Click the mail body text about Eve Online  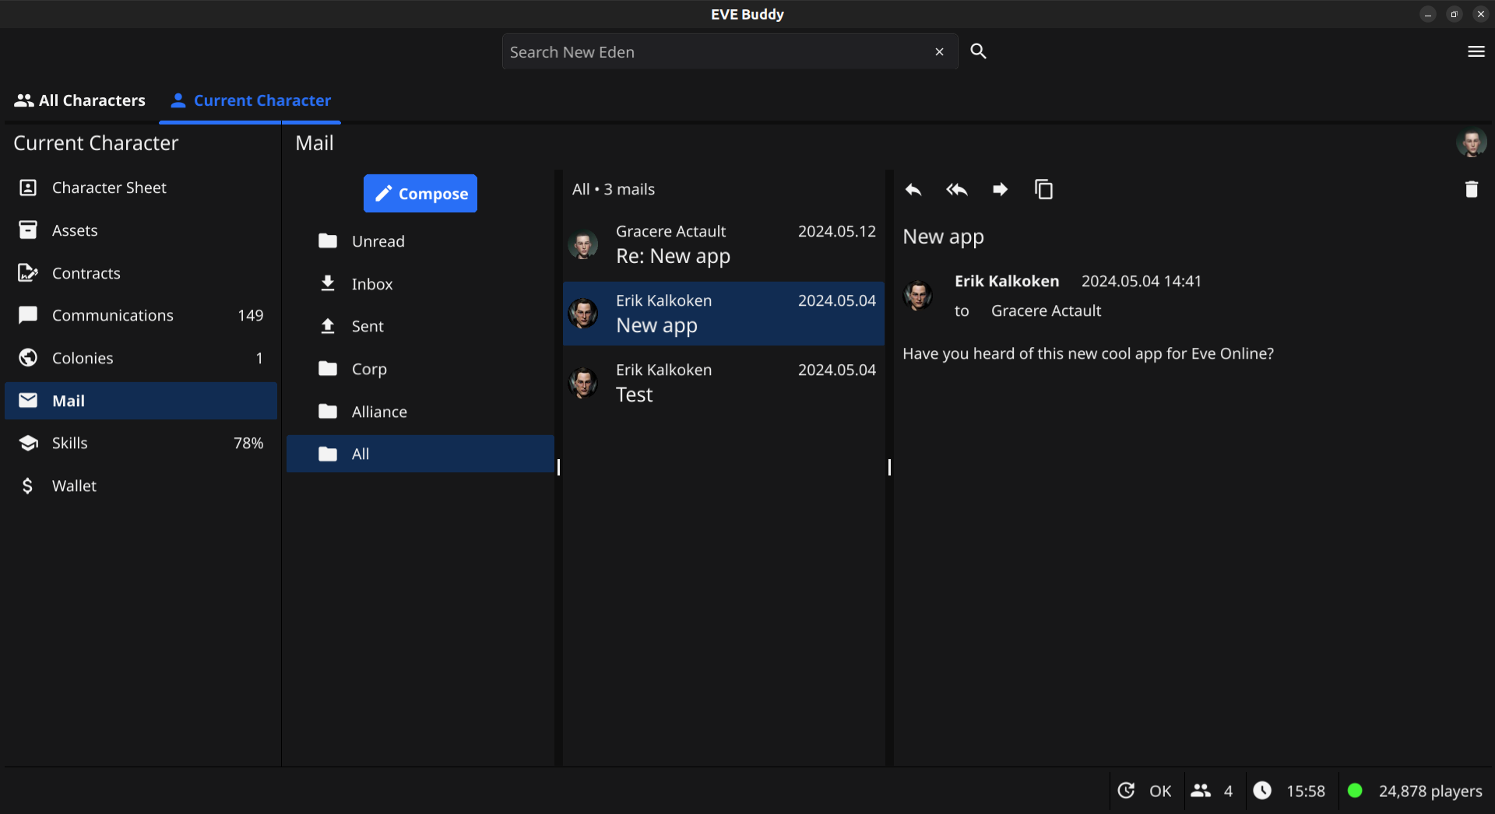[x=1088, y=353]
